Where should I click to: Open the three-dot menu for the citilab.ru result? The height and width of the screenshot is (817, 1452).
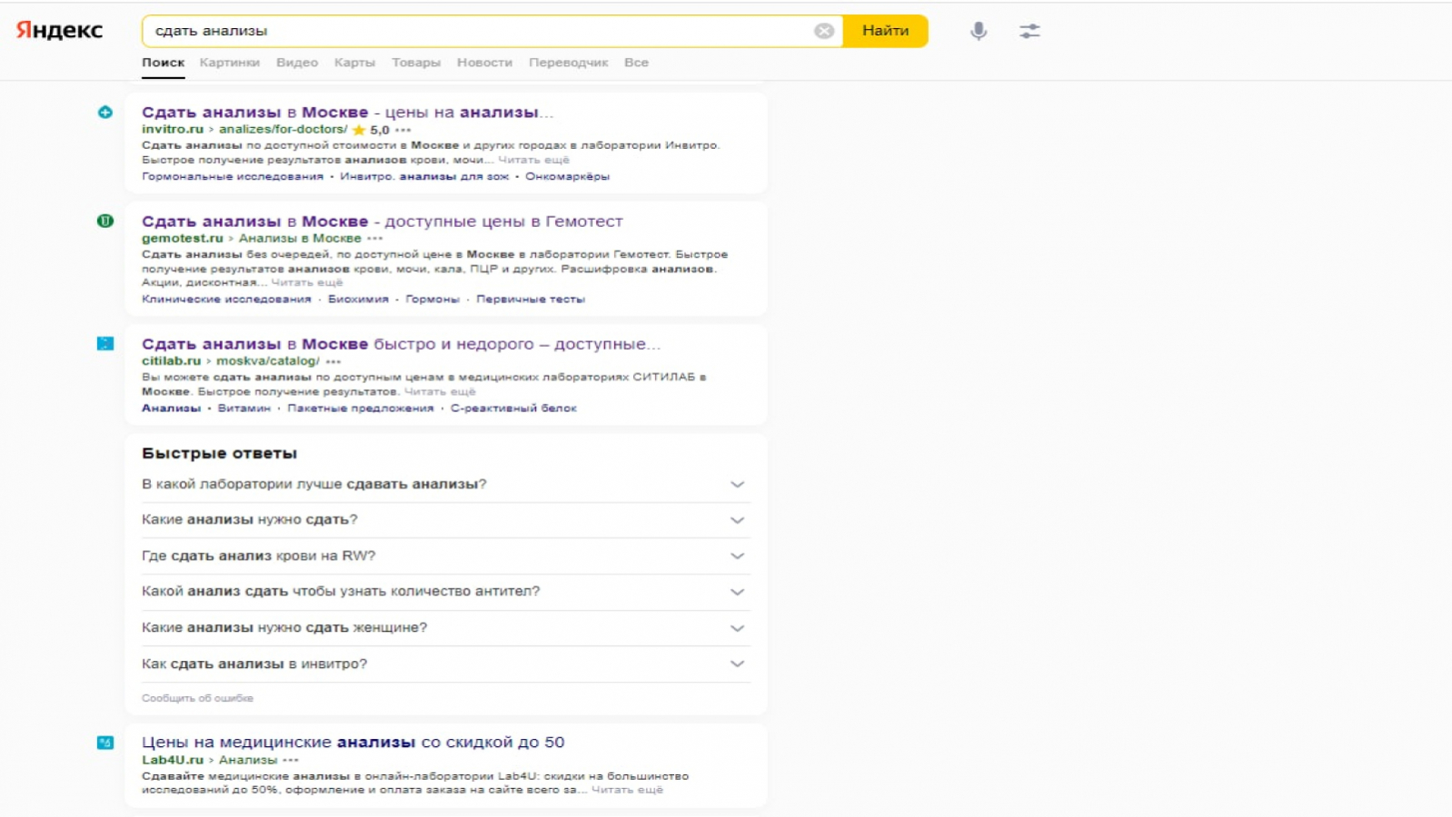coord(333,361)
